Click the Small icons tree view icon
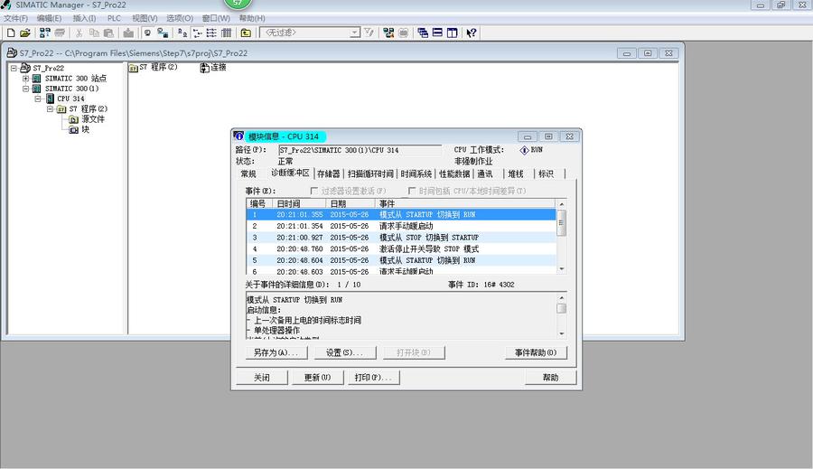The image size is (813, 469). [x=197, y=33]
